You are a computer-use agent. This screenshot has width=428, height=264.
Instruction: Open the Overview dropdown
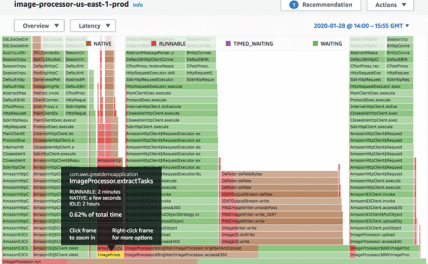(40, 26)
